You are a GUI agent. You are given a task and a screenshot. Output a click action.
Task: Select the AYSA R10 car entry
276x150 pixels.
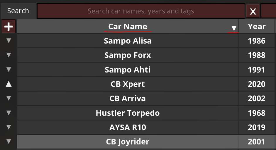128,127
